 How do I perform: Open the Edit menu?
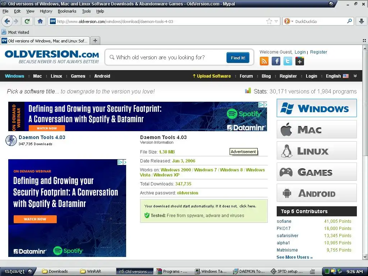point(17,11)
